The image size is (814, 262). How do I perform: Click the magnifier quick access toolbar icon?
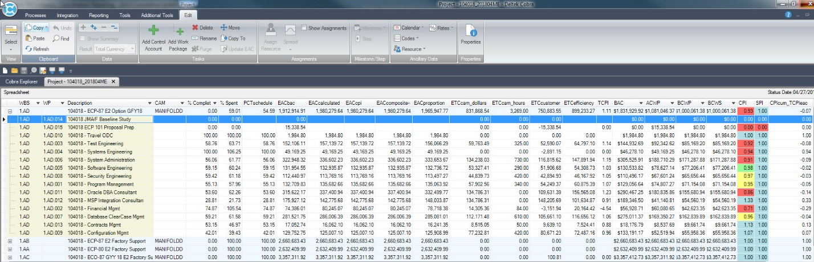34,71
